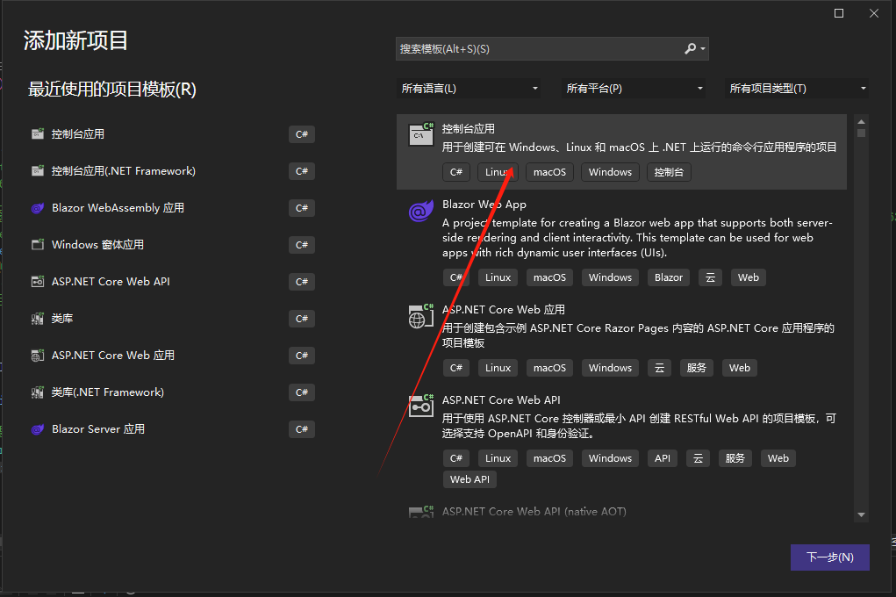Click the ASP.NET Core Web API plug icon
Screen dimensions: 896x597
coord(421,406)
